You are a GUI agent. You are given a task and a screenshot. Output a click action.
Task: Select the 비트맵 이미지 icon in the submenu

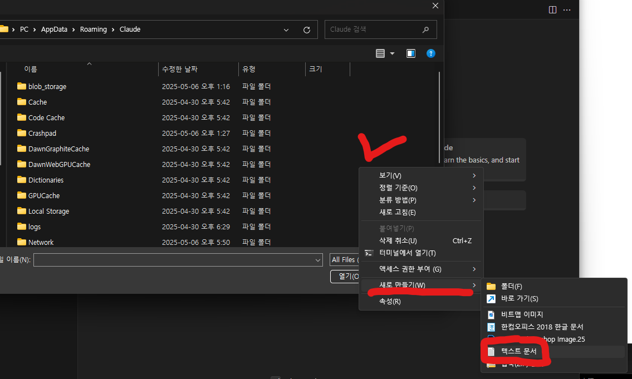coord(491,314)
